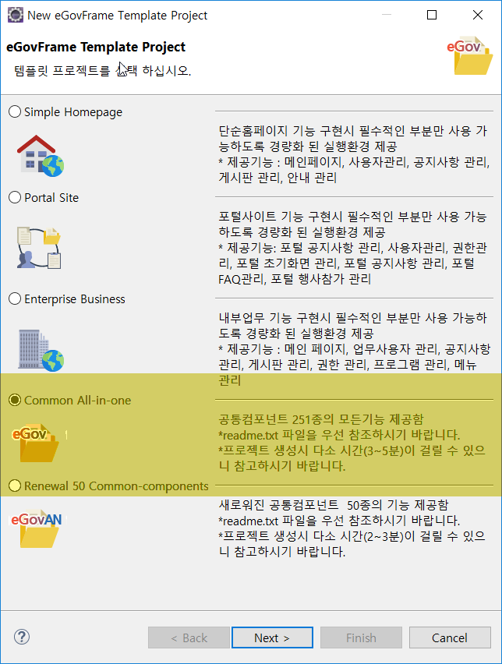Minimize the wizard dialog window
This screenshot has height=664, width=502.
coord(387,15)
